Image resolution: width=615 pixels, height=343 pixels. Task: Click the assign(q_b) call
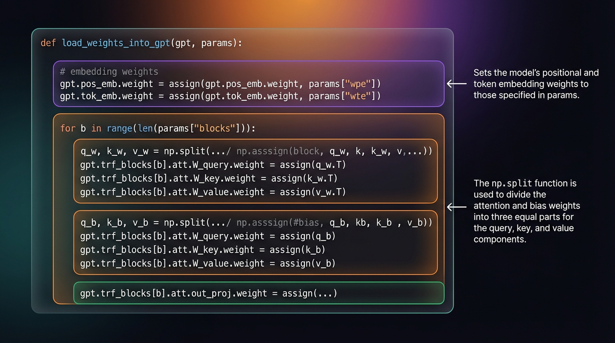307,236
